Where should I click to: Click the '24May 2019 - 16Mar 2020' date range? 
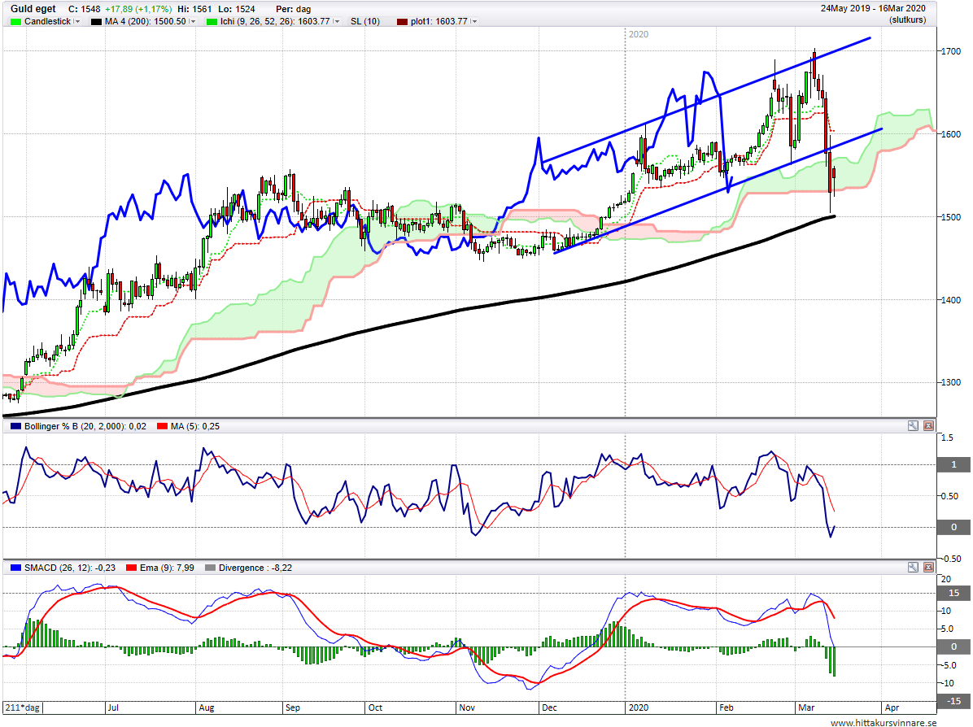coord(873,9)
